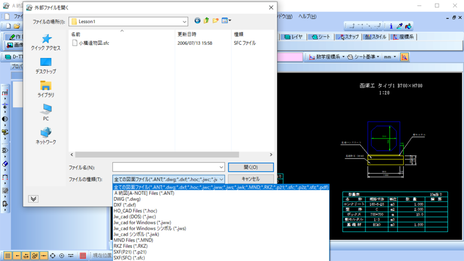Select Jw_cad for Windows (*.jww) file type
The image size is (464, 261).
[143, 222]
